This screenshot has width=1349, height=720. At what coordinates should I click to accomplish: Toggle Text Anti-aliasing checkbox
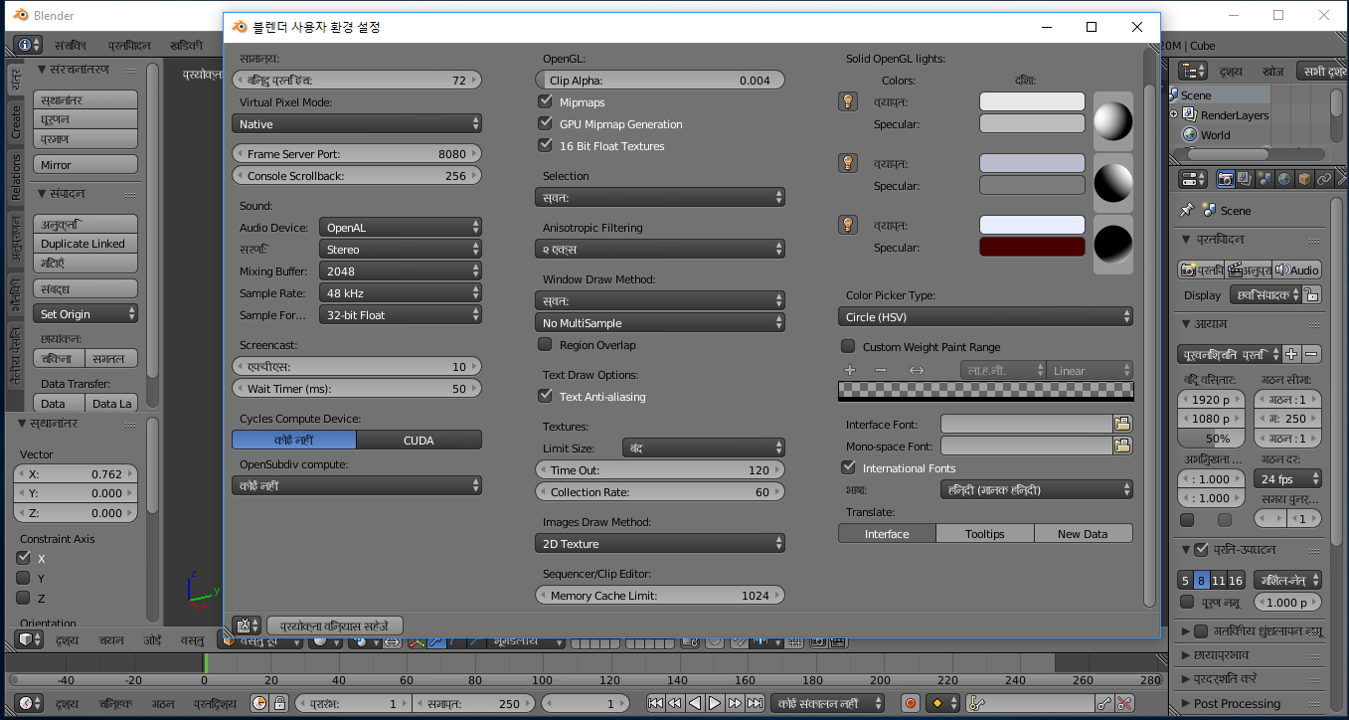click(545, 396)
